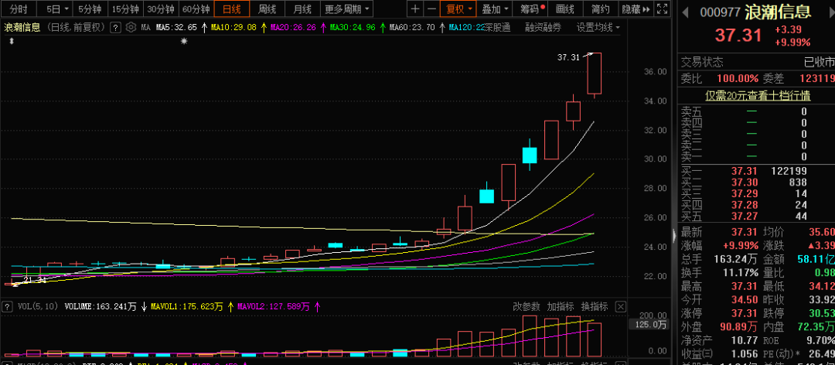Image resolution: width=835 pixels, height=365 pixels.
Task: Toggle 简约 simplified mode
Action: (x=601, y=9)
